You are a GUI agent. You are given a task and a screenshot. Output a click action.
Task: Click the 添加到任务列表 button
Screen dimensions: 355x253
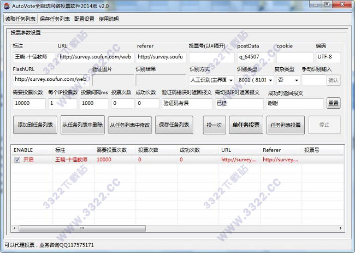click(35, 125)
